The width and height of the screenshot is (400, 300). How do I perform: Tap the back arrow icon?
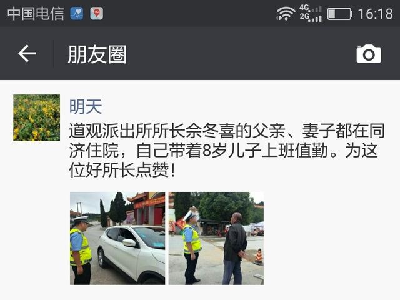pyautogui.click(x=27, y=54)
